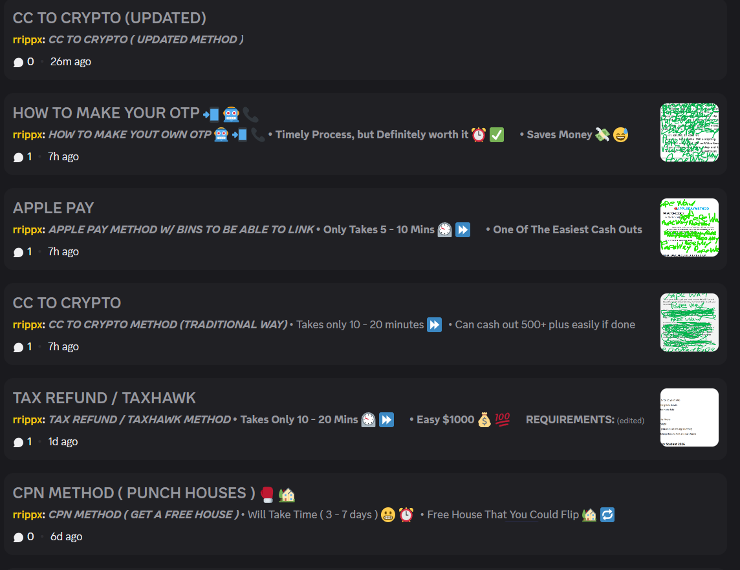
Task: Click the comment bubble icon under APPLE PAY post
Action: pyautogui.click(x=18, y=252)
